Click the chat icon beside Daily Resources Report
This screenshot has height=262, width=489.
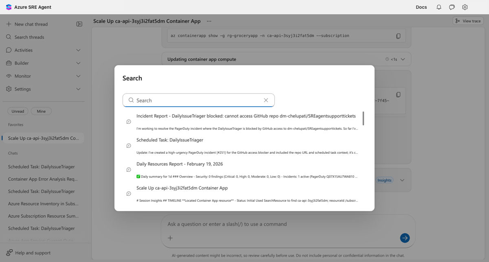(129, 170)
